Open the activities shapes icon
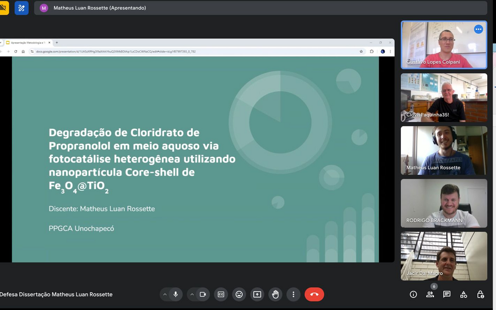This screenshot has width=496, height=310. pos(463,295)
